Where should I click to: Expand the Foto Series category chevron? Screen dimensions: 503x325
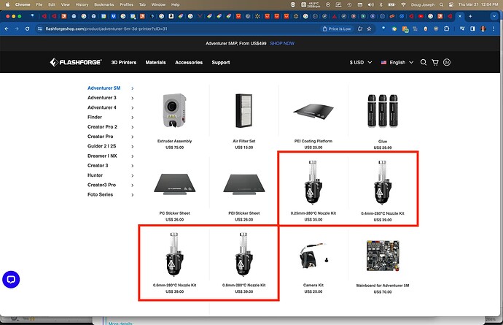(132, 194)
